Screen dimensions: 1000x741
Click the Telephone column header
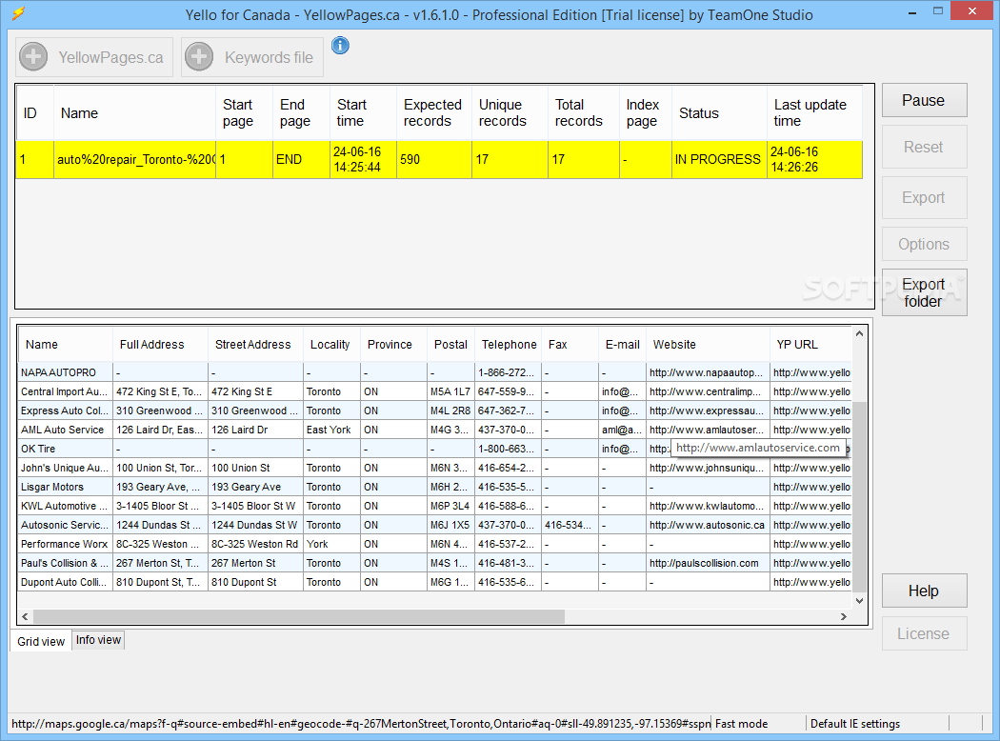508,345
